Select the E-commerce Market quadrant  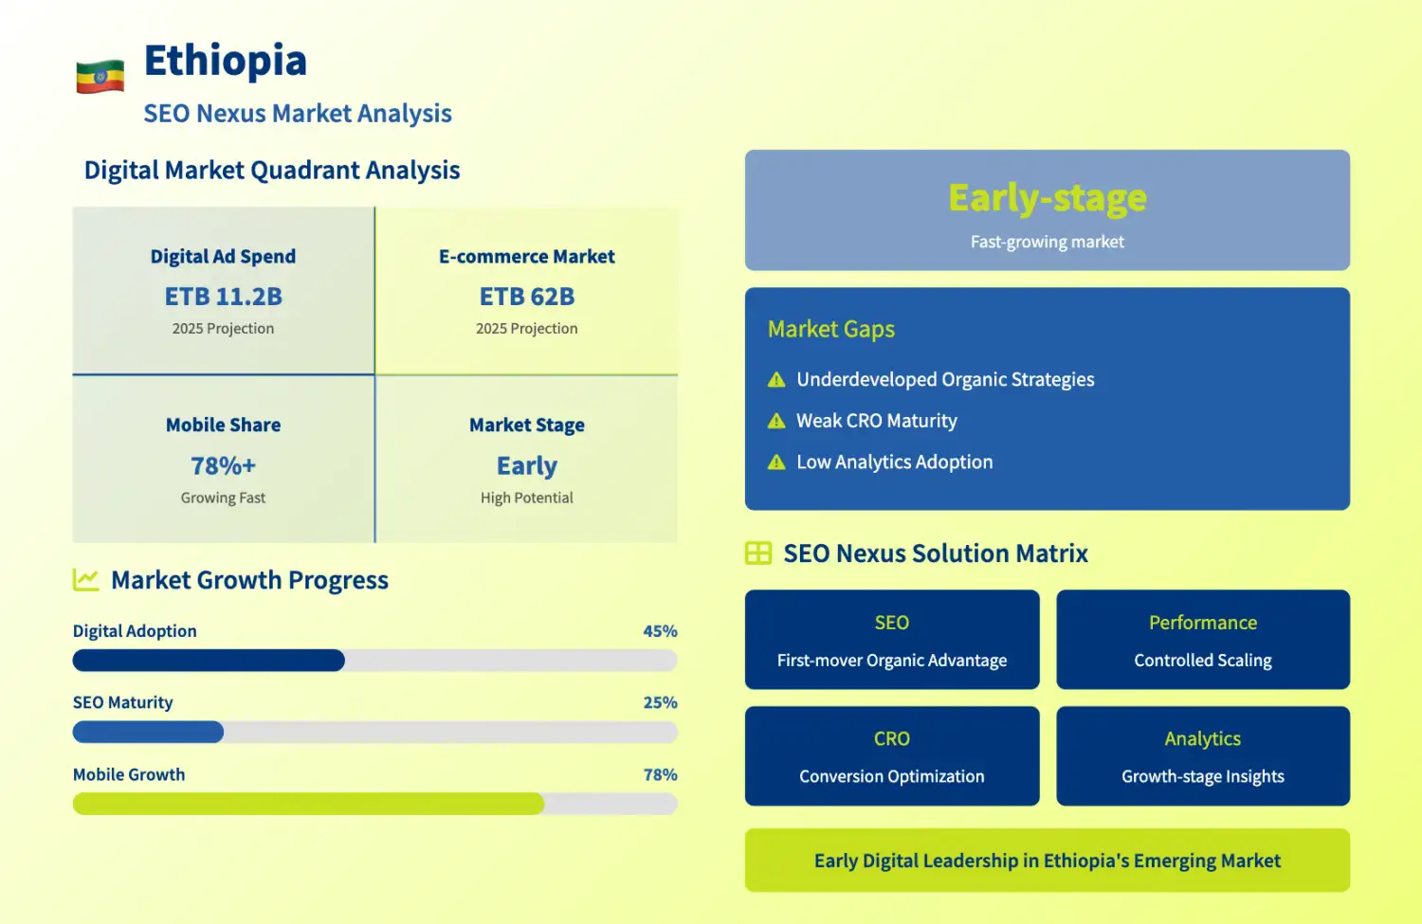tap(526, 291)
